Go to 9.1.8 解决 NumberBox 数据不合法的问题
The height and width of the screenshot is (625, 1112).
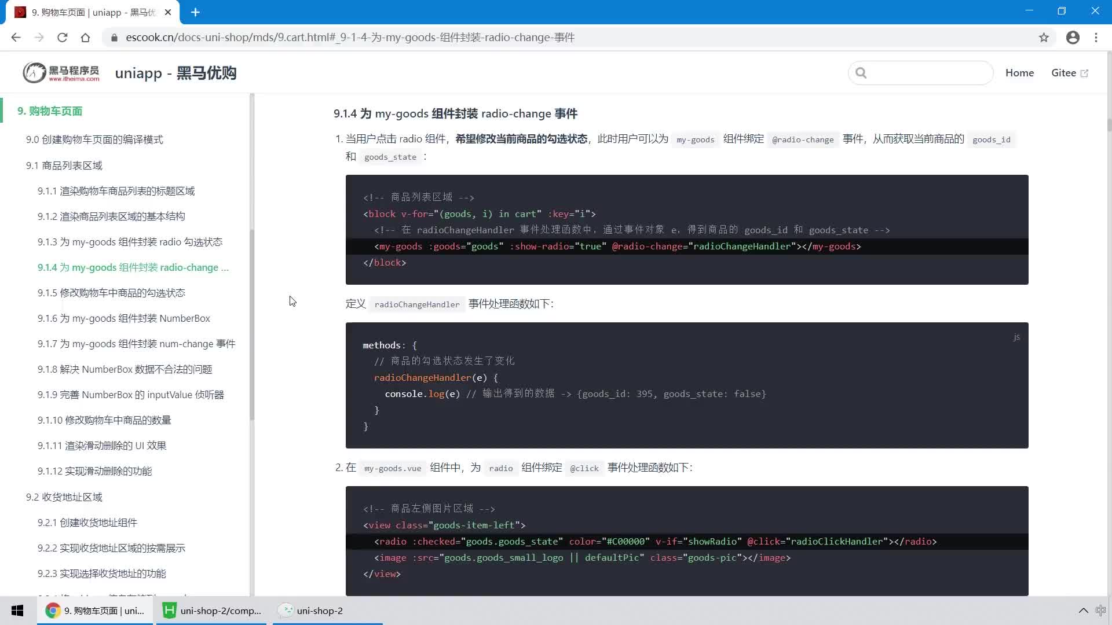(x=125, y=369)
